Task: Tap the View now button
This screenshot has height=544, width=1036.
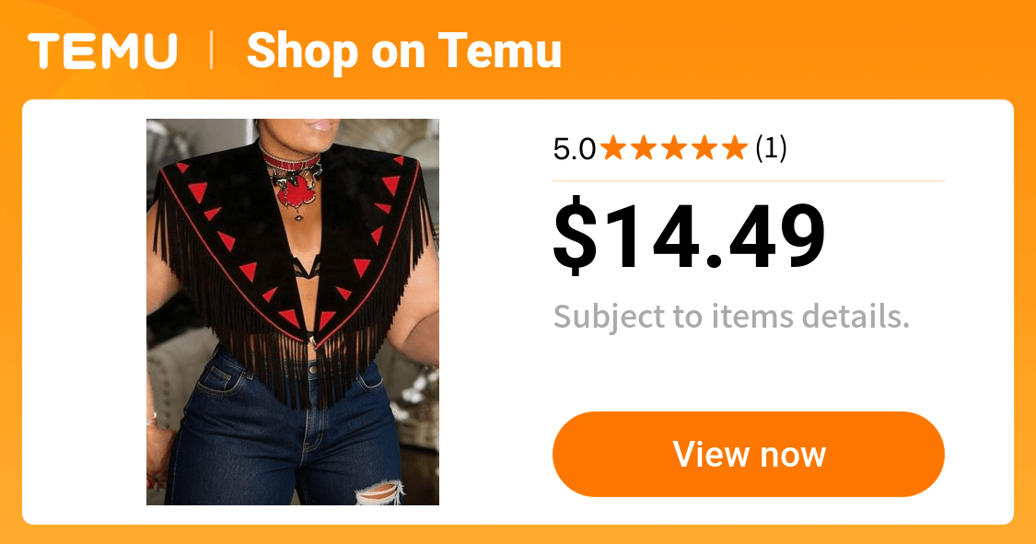Action: tap(749, 454)
